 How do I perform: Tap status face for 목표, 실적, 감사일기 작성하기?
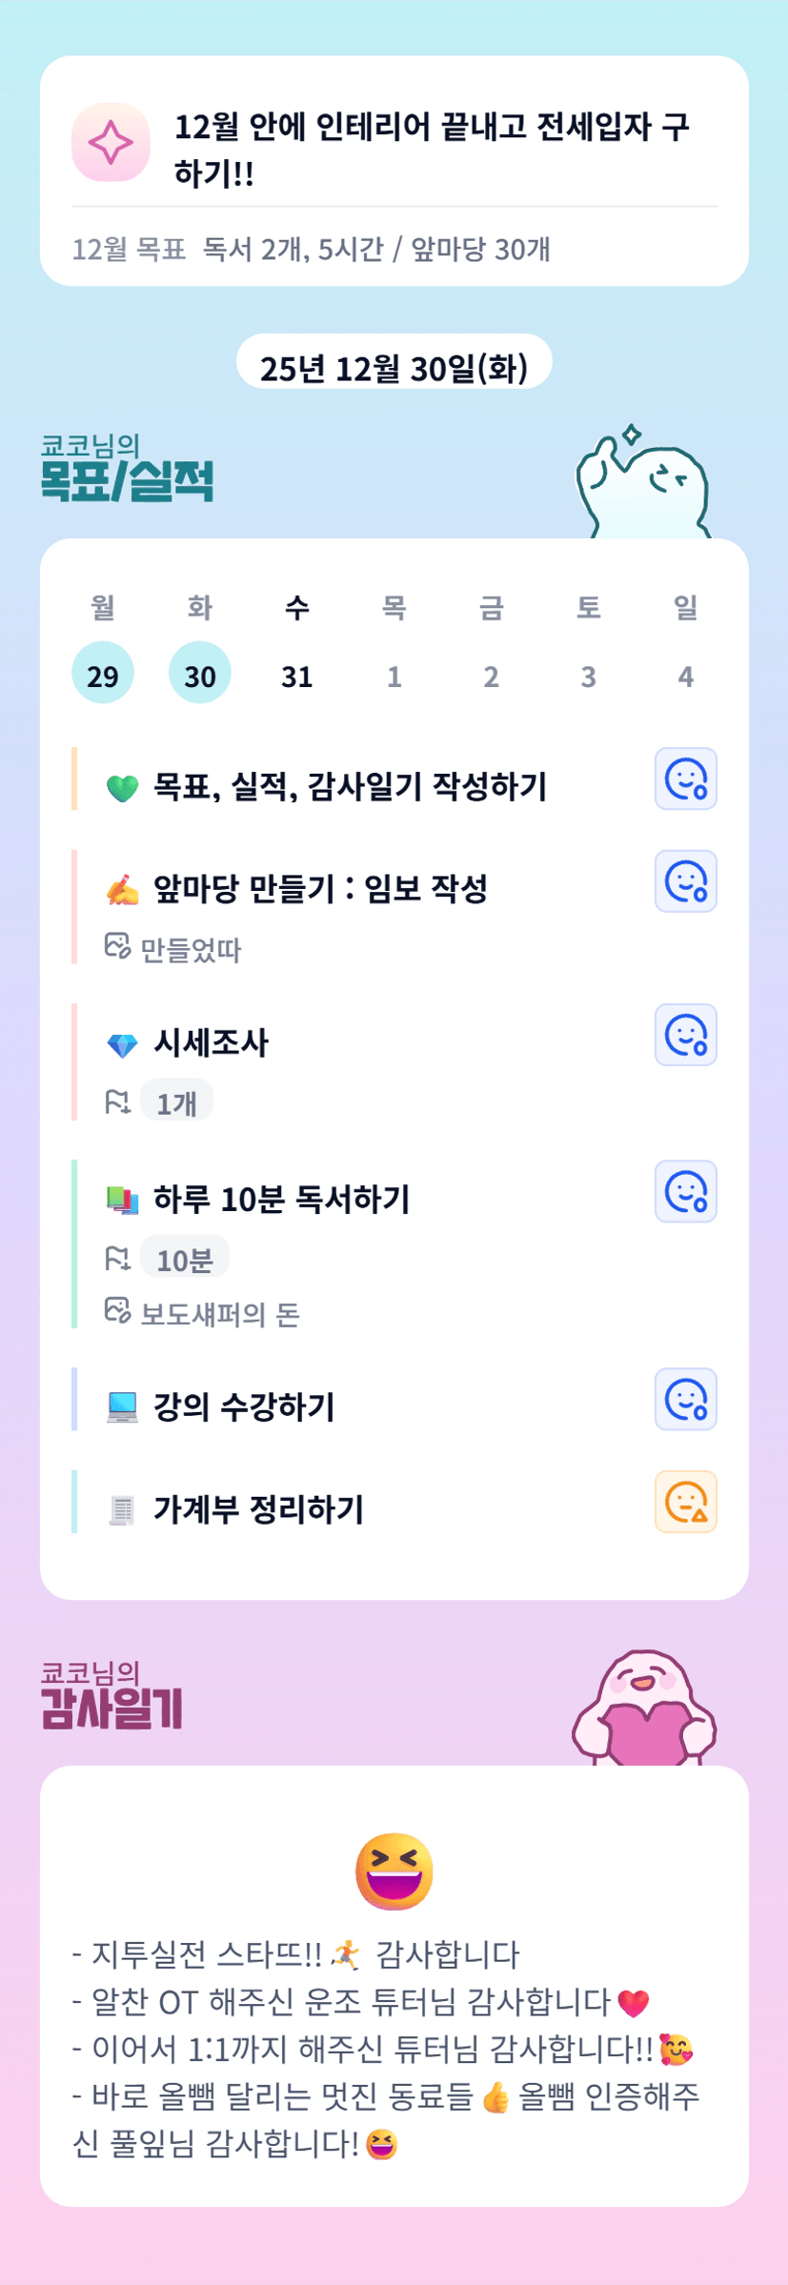[x=685, y=779]
